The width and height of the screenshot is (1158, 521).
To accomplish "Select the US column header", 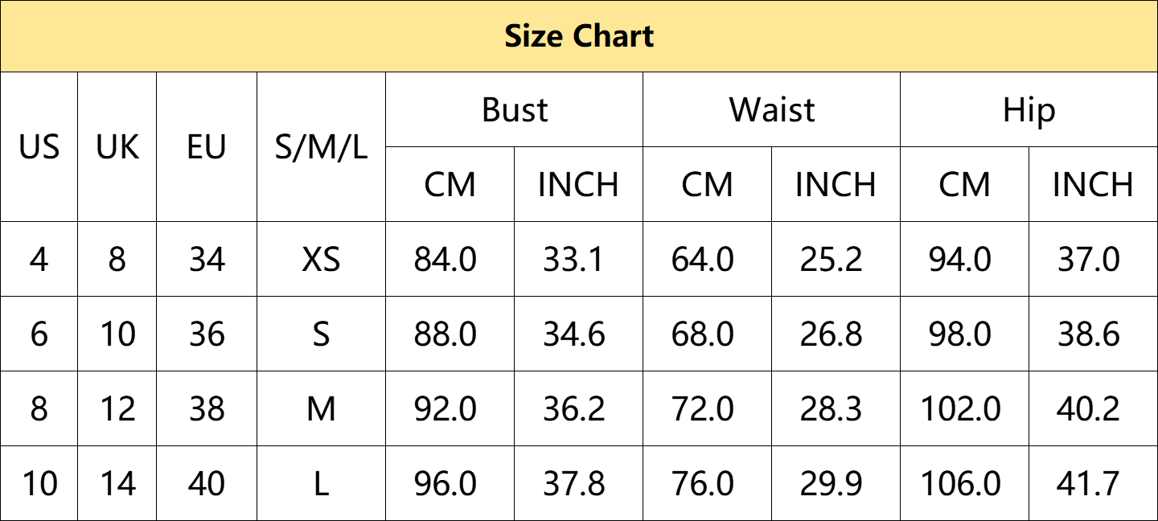I will [39, 147].
